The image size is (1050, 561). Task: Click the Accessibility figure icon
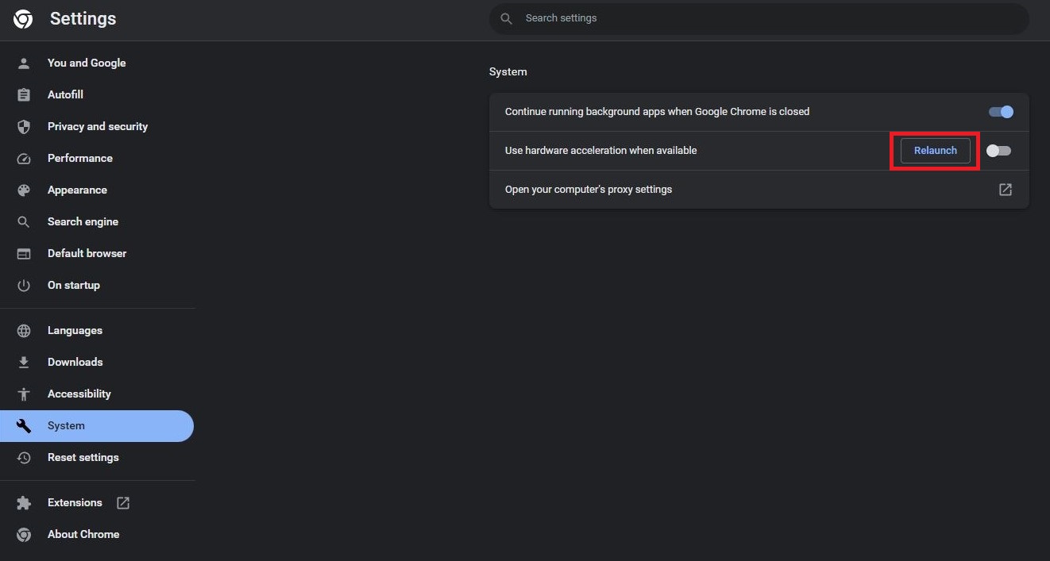[x=24, y=394]
